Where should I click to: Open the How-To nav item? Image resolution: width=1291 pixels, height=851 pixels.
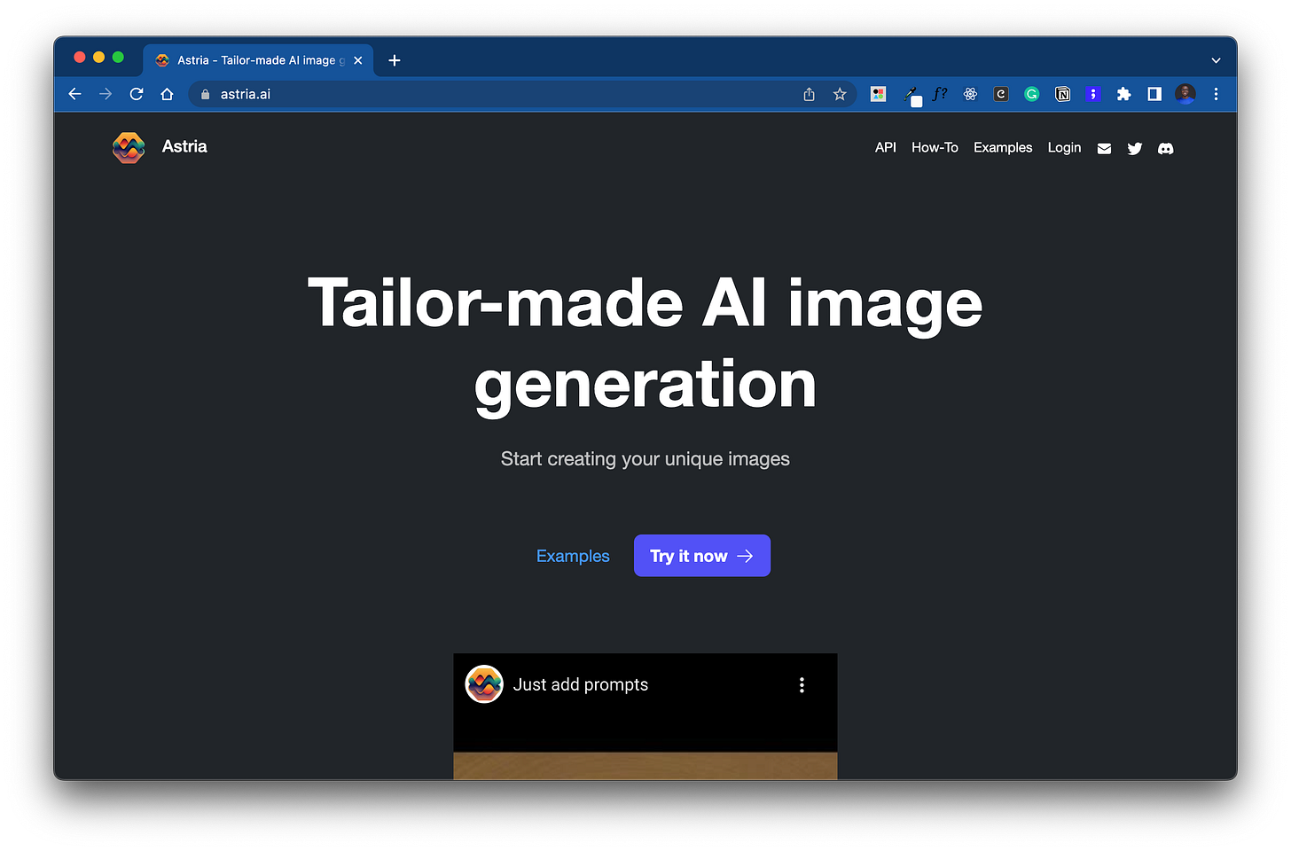point(935,148)
